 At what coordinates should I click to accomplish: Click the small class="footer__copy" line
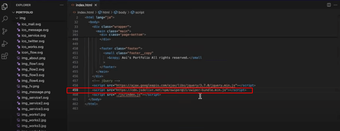(x=129, y=53)
